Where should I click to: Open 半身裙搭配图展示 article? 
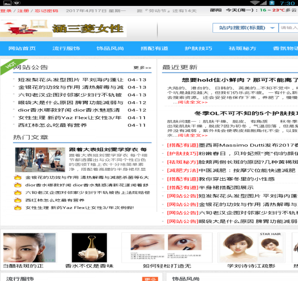coord(226,188)
